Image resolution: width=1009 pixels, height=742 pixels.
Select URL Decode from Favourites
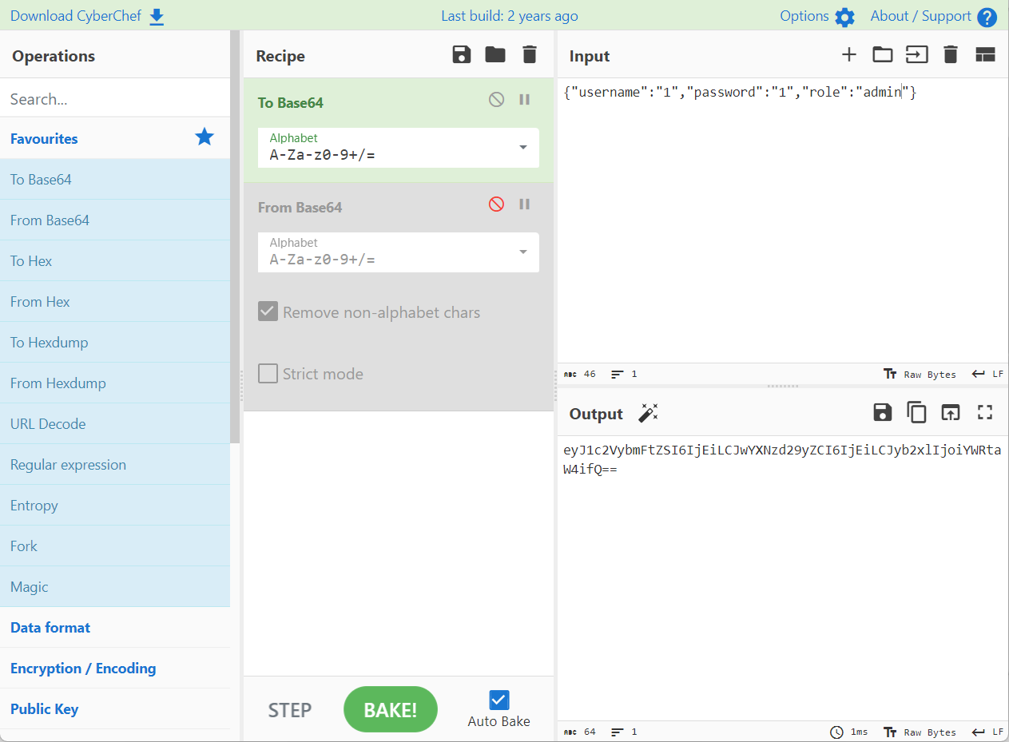48,424
